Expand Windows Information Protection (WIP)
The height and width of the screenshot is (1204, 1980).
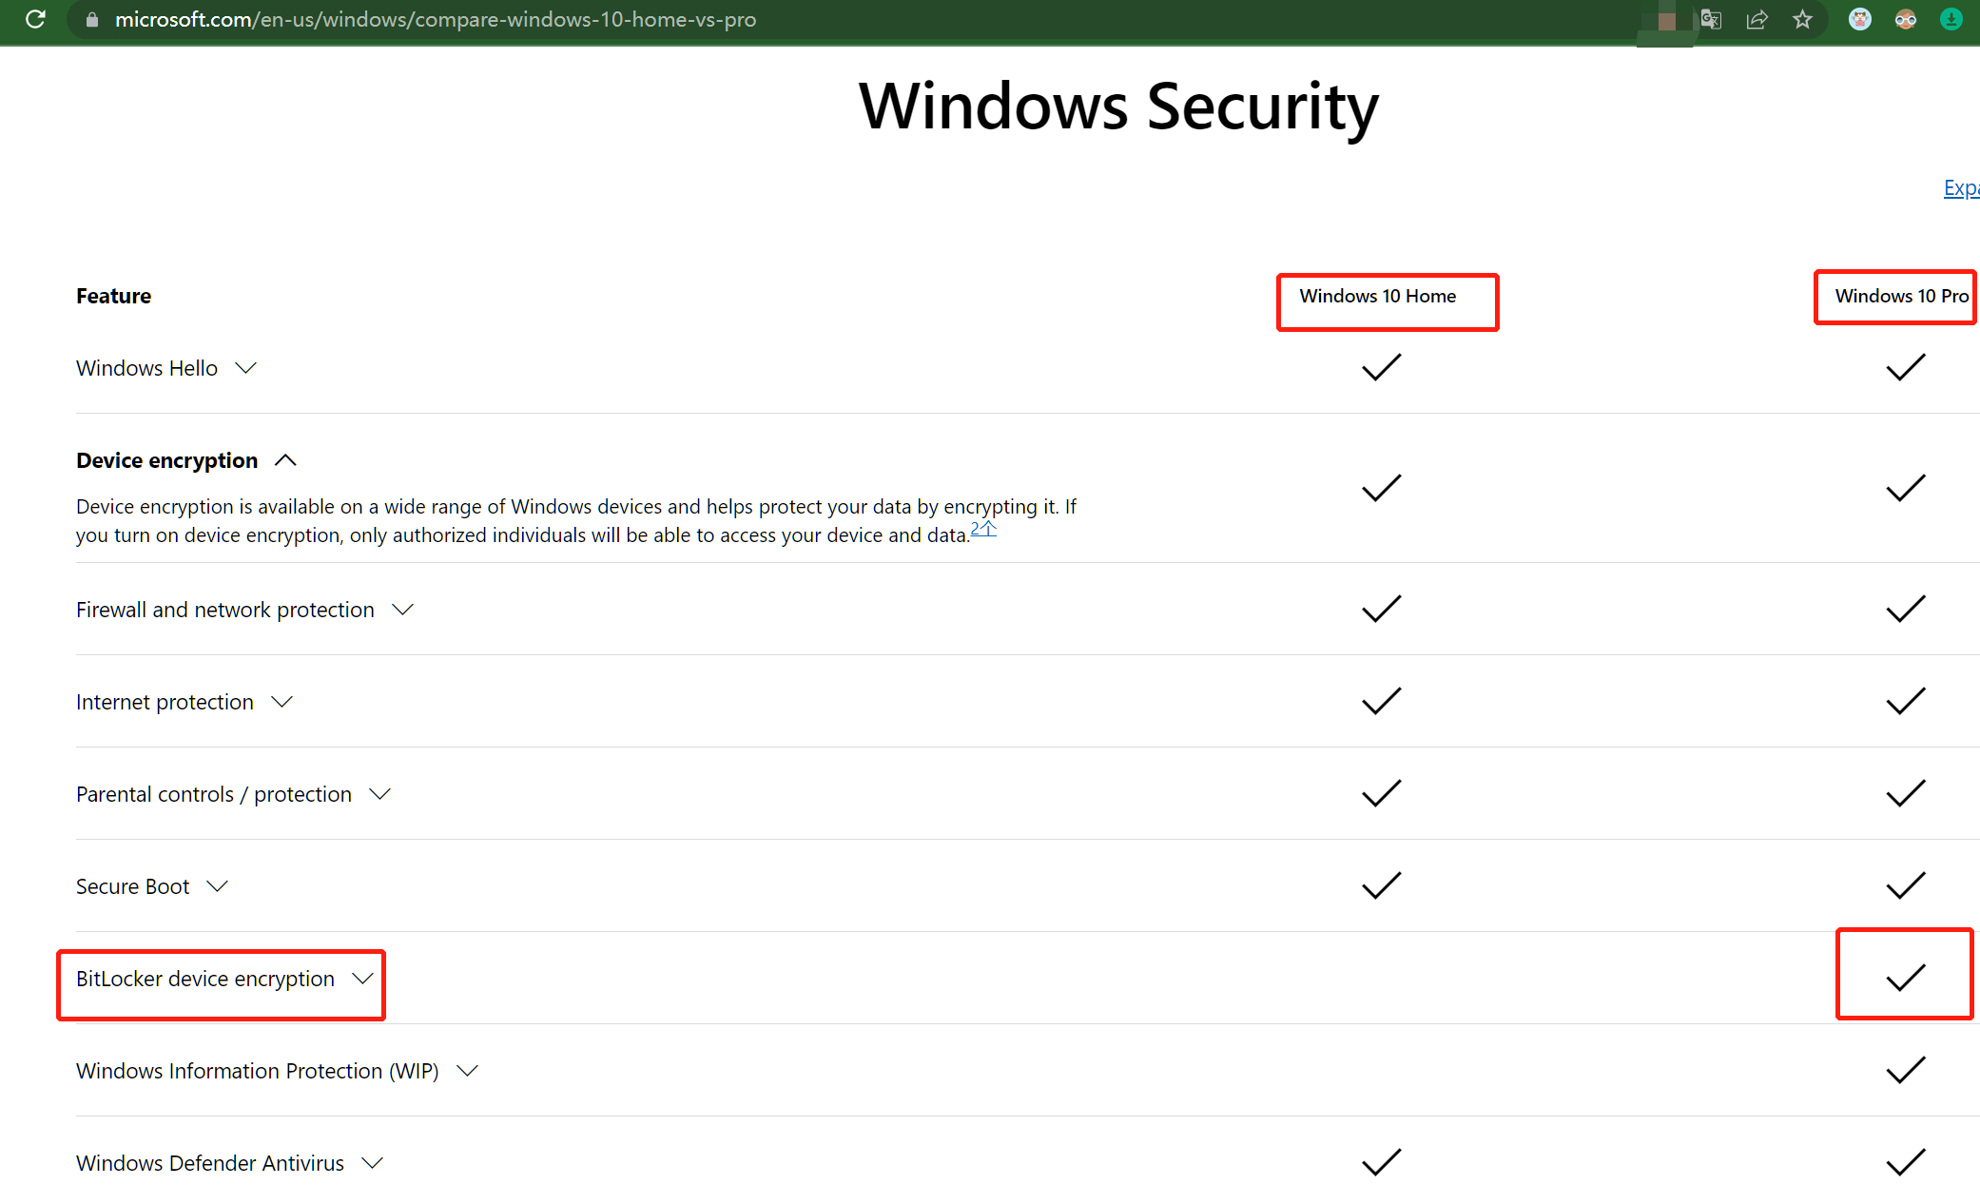tap(467, 1071)
